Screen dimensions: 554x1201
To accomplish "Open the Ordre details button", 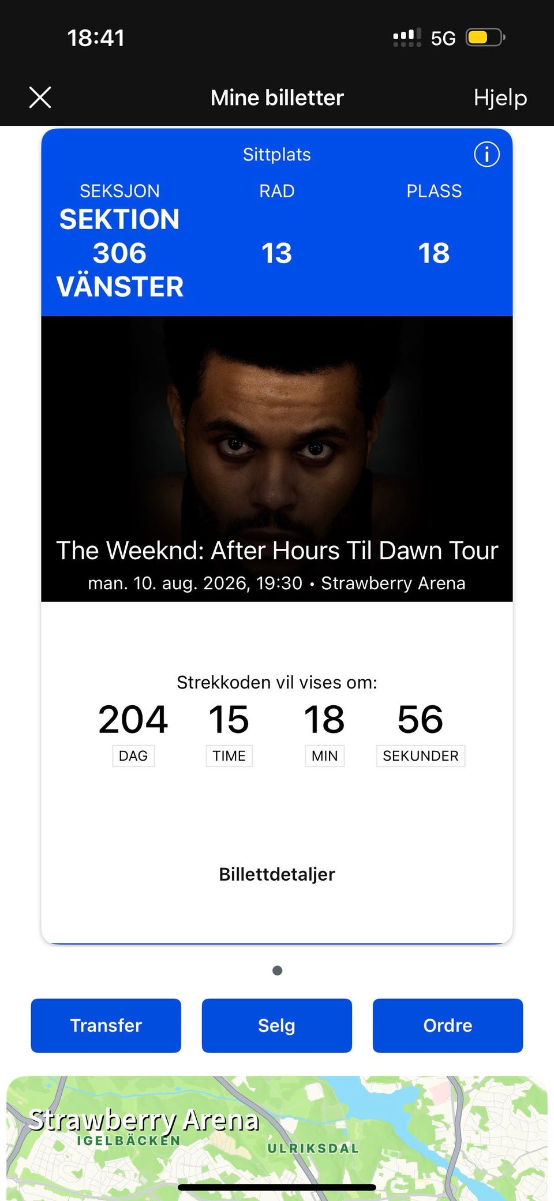I will tap(447, 1025).
